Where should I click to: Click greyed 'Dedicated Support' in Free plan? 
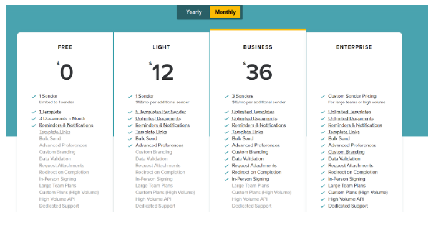59,206
